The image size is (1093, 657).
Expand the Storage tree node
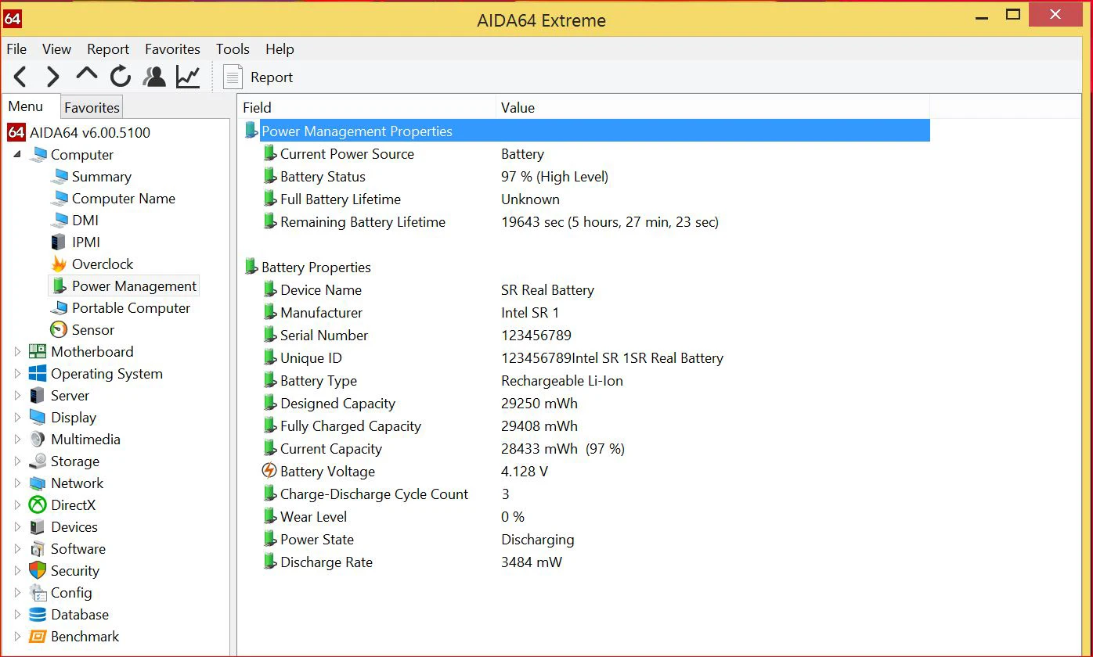pos(17,461)
